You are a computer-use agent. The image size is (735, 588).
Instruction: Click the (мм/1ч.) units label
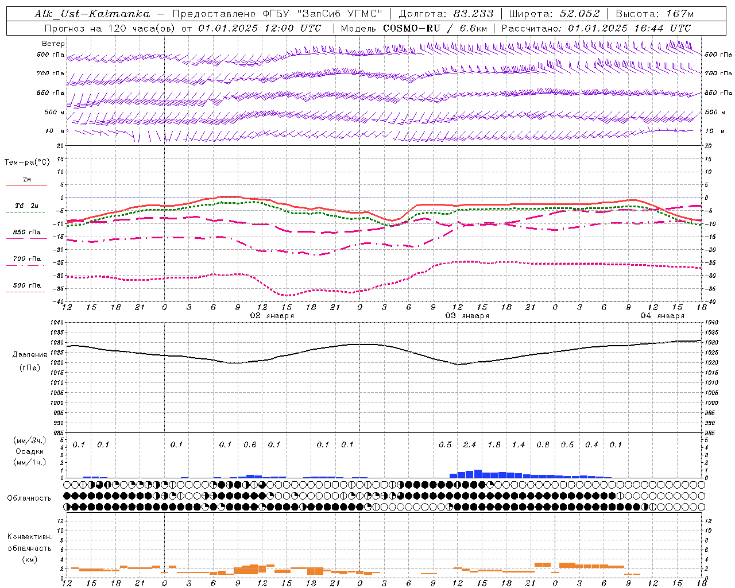29,462
